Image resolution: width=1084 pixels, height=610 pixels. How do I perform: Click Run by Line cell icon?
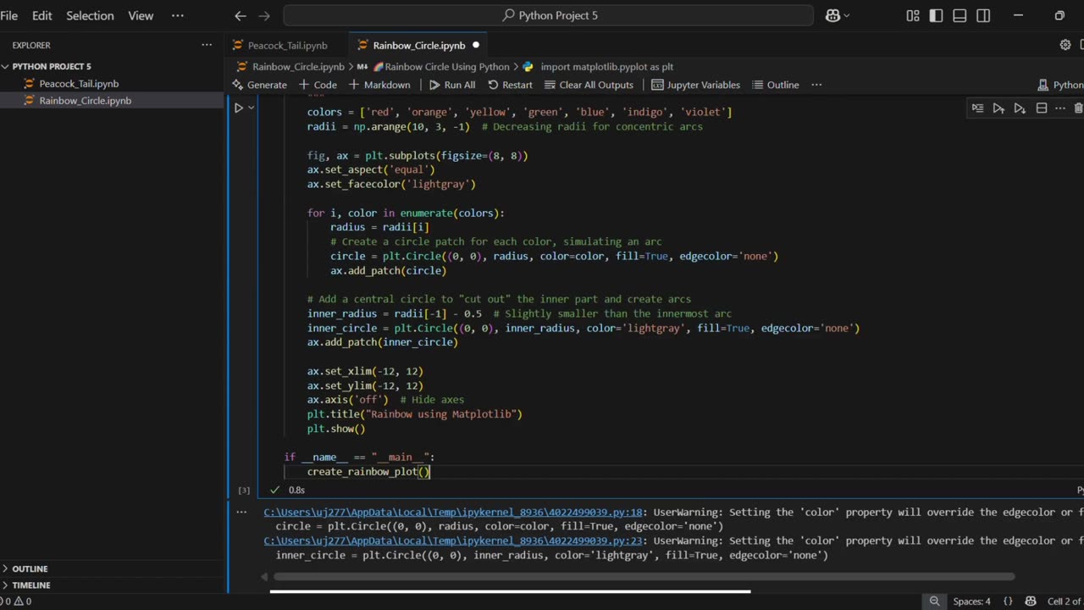[x=977, y=108]
